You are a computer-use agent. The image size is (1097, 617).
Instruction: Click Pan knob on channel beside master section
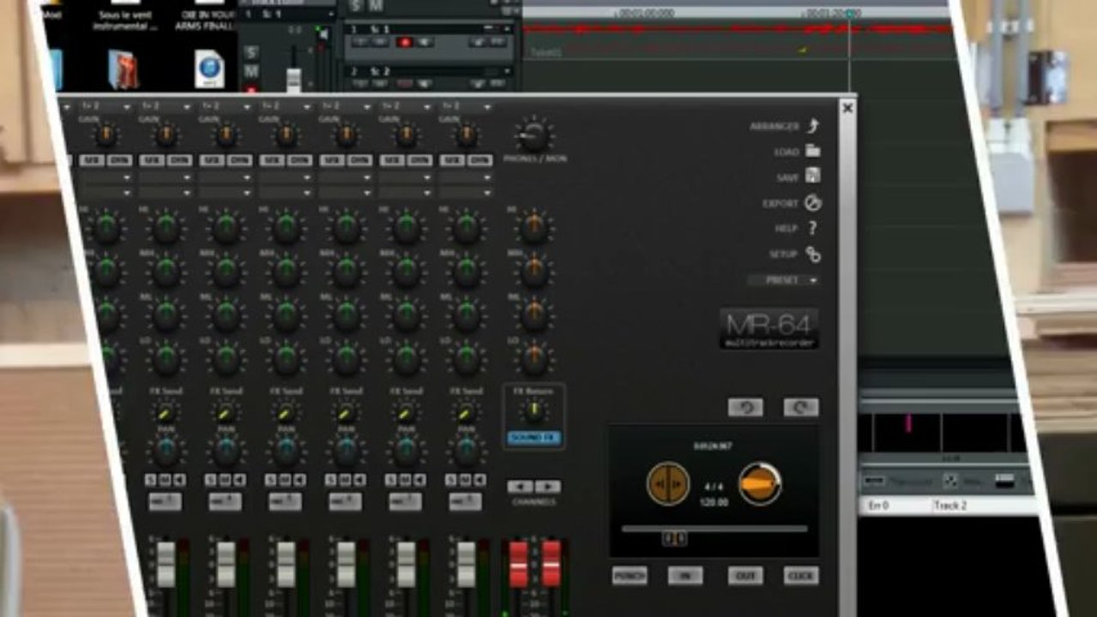(x=466, y=451)
